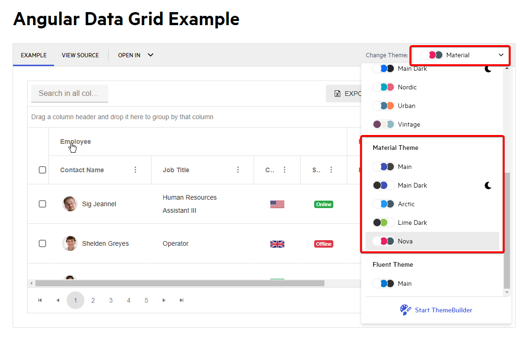Click the Nova theme color swatch
Viewport: 530px width, 337px height.
[384, 241]
